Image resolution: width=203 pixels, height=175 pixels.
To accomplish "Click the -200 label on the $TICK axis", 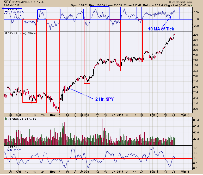I will point(196,26).
